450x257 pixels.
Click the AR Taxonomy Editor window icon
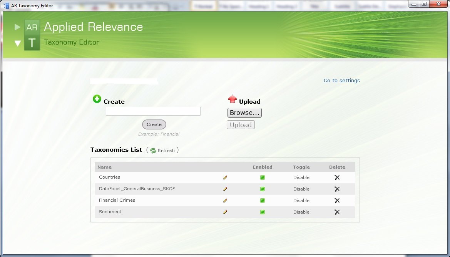point(6,5)
